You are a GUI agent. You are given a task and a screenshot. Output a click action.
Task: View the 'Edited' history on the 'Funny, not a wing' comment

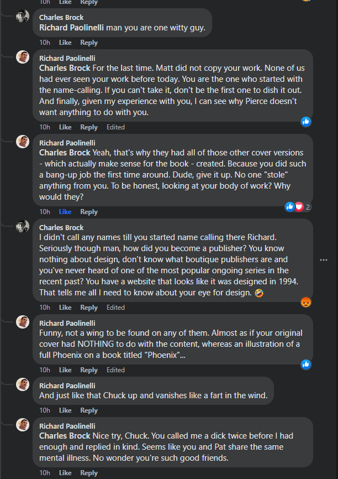pos(115,370)
